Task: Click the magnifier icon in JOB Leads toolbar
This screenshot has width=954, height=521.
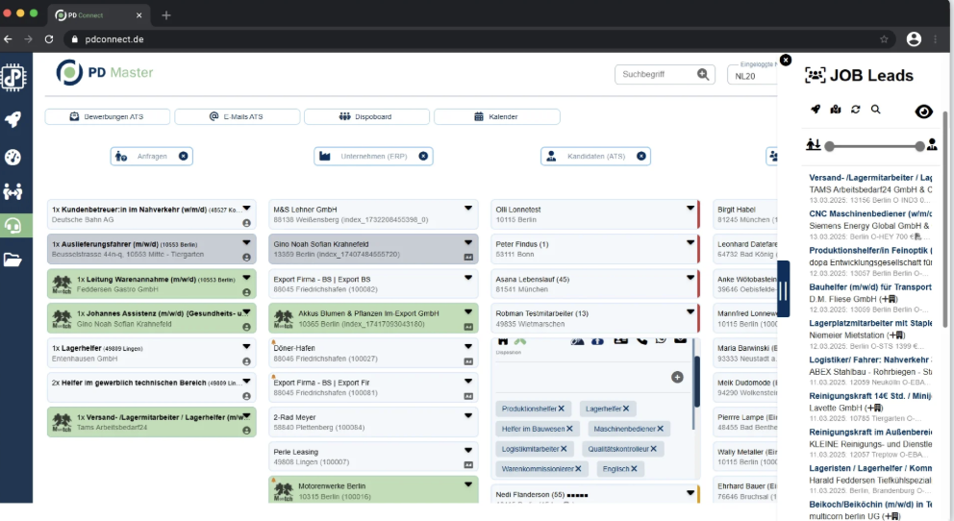Action: coord(876,110)
